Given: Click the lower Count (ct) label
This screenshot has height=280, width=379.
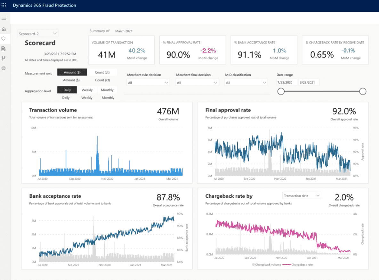Looking at the screenshot, I should tap(102, 80).
